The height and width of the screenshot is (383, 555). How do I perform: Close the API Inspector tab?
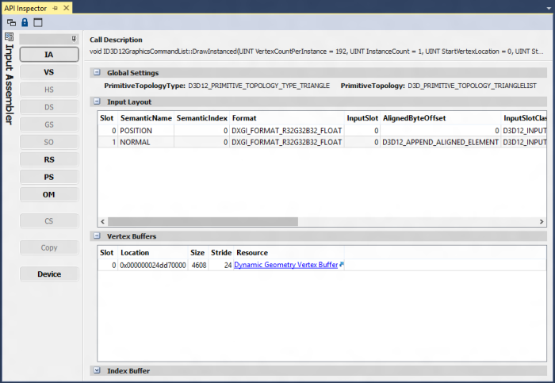[66, 8]
